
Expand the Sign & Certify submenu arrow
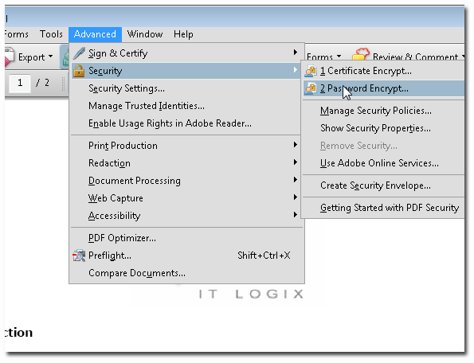[295, 53]
